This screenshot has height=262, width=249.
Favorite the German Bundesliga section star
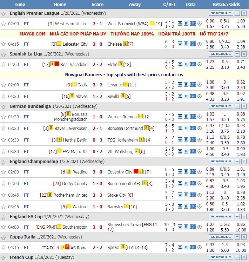point(4,107)
